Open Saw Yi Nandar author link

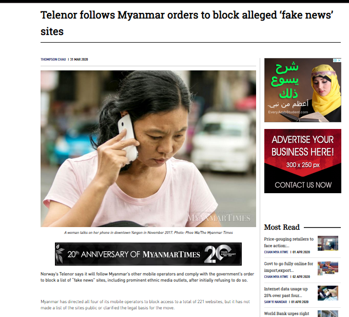276,302
